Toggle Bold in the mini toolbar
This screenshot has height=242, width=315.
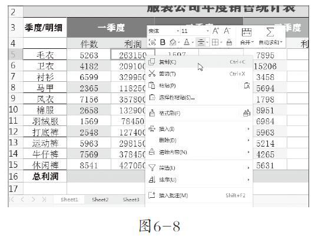pos(163,42)
